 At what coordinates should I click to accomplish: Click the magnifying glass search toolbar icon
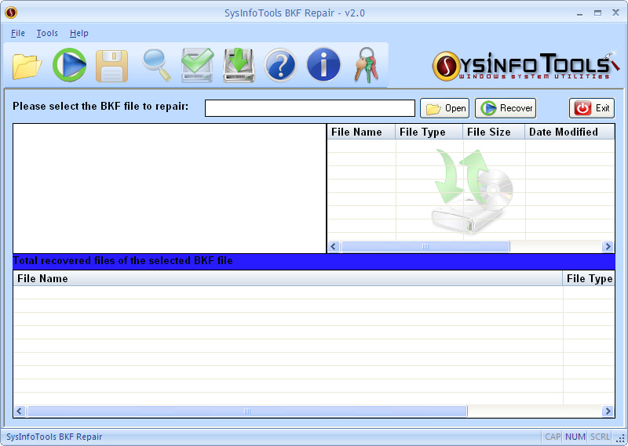point(156,65)
